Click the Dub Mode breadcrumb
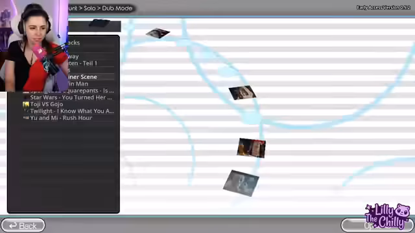This screenshot has height=233, width=415. tap(117, 8)
